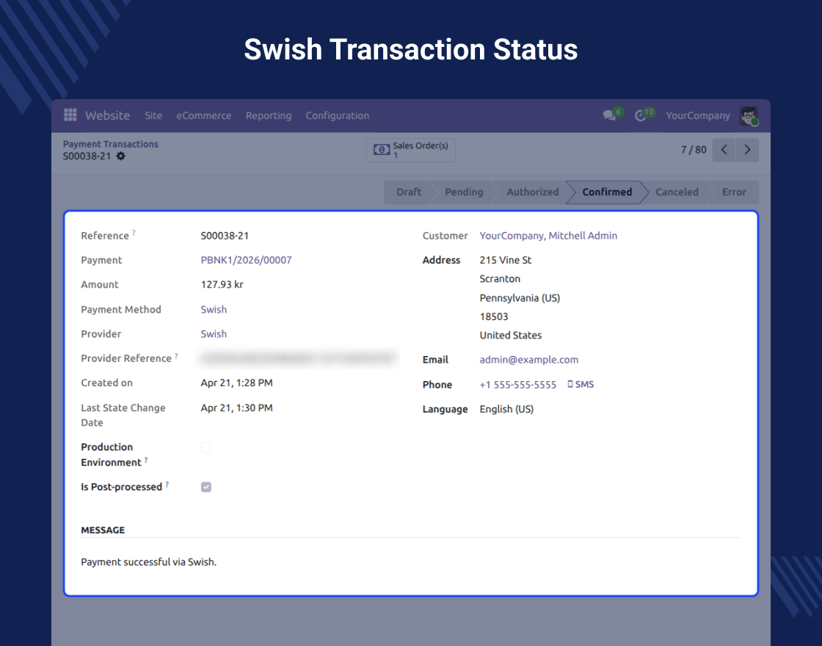Toggle the Is Post-processed checkbox

tap(206, 487)
